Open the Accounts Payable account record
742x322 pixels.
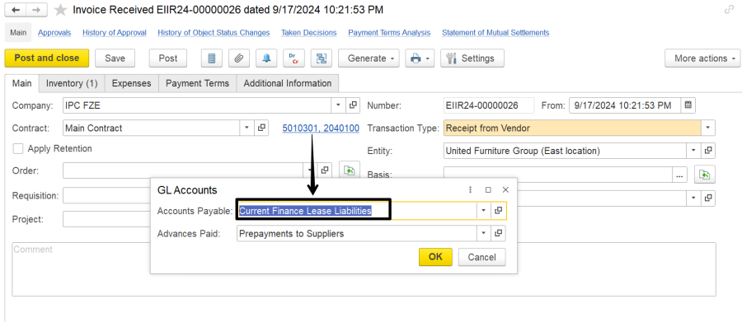click(x=498, y=211)
